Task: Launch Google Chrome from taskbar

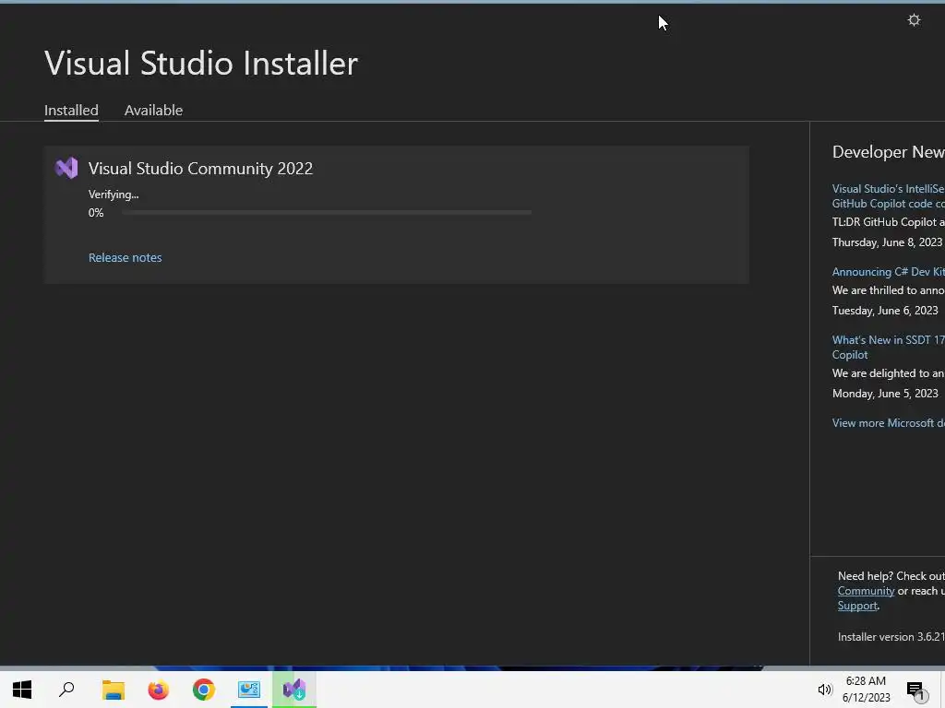Action: pos(204,690)
